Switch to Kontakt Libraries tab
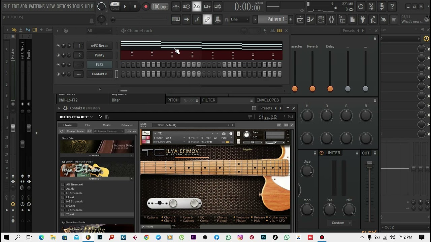Viewport: 431px width, 242px height. tap(68, 125)
